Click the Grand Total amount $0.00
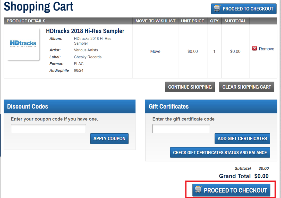The width and height of the screenshot is (281, 198). click(x=261, y=176)
